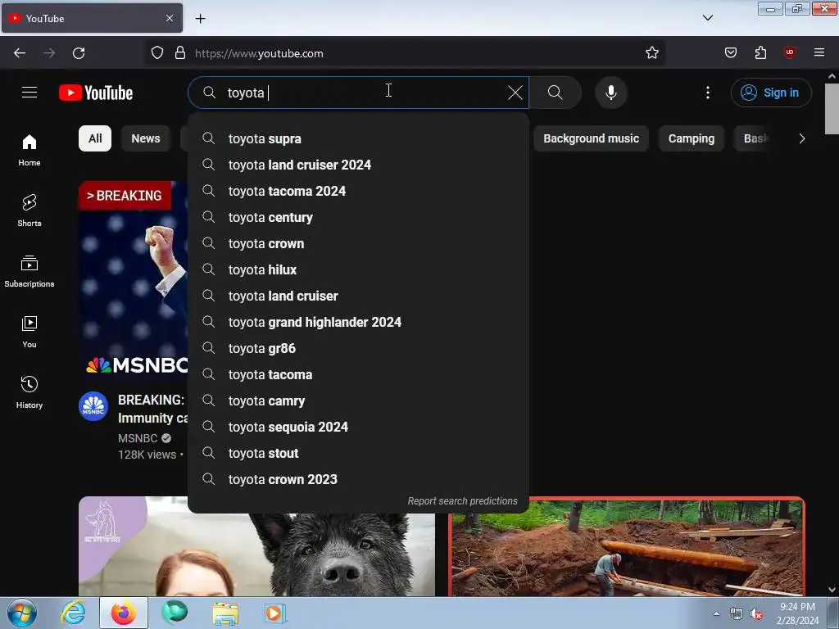Image resolution: width=839 pixels, height=629 pixels.
Task: Choose toyota crown 2023 suggestion
Action: coord(359,479)
